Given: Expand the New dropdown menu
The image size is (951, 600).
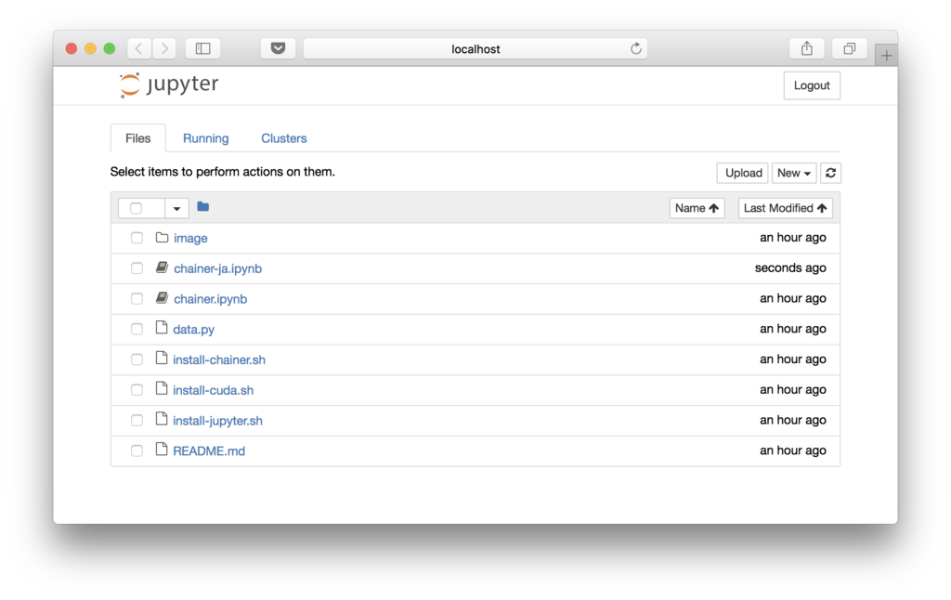Looking at the screenshot, I should 794,173.
